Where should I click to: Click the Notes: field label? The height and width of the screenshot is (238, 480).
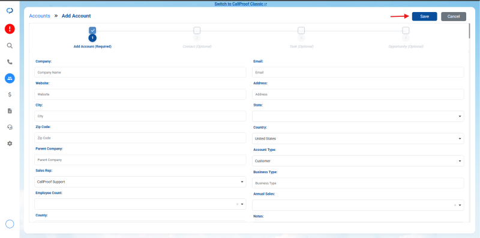pyautogui.click(x=259, y=216)
